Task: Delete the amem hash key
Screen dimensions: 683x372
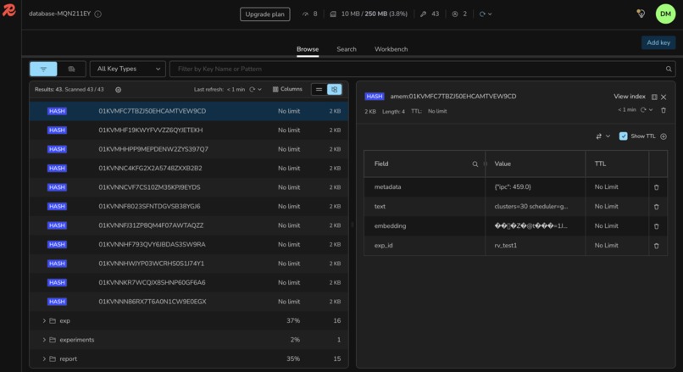Action: (x=664, y=110)
